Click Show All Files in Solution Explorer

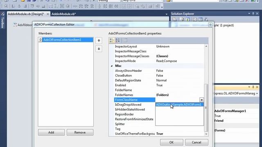click(182, 19)
